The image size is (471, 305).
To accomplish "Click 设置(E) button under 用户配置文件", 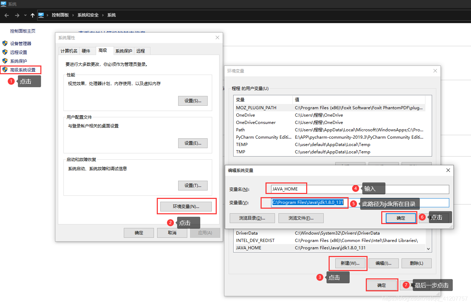I will pyautogui.click(x=193, y=143).
